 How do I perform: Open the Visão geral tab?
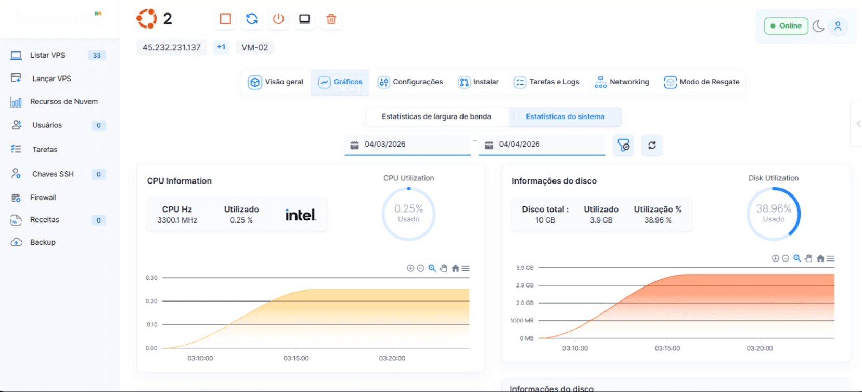point(276,82)
